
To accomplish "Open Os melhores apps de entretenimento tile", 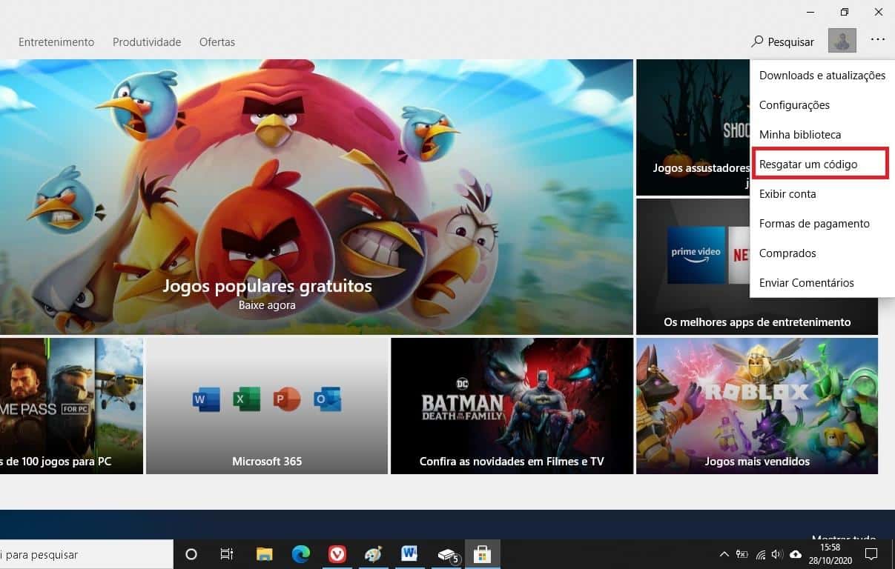I will click(x=756, y=267).
